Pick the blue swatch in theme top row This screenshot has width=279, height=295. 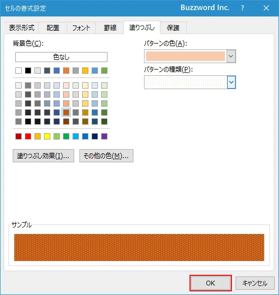point(57,71)
